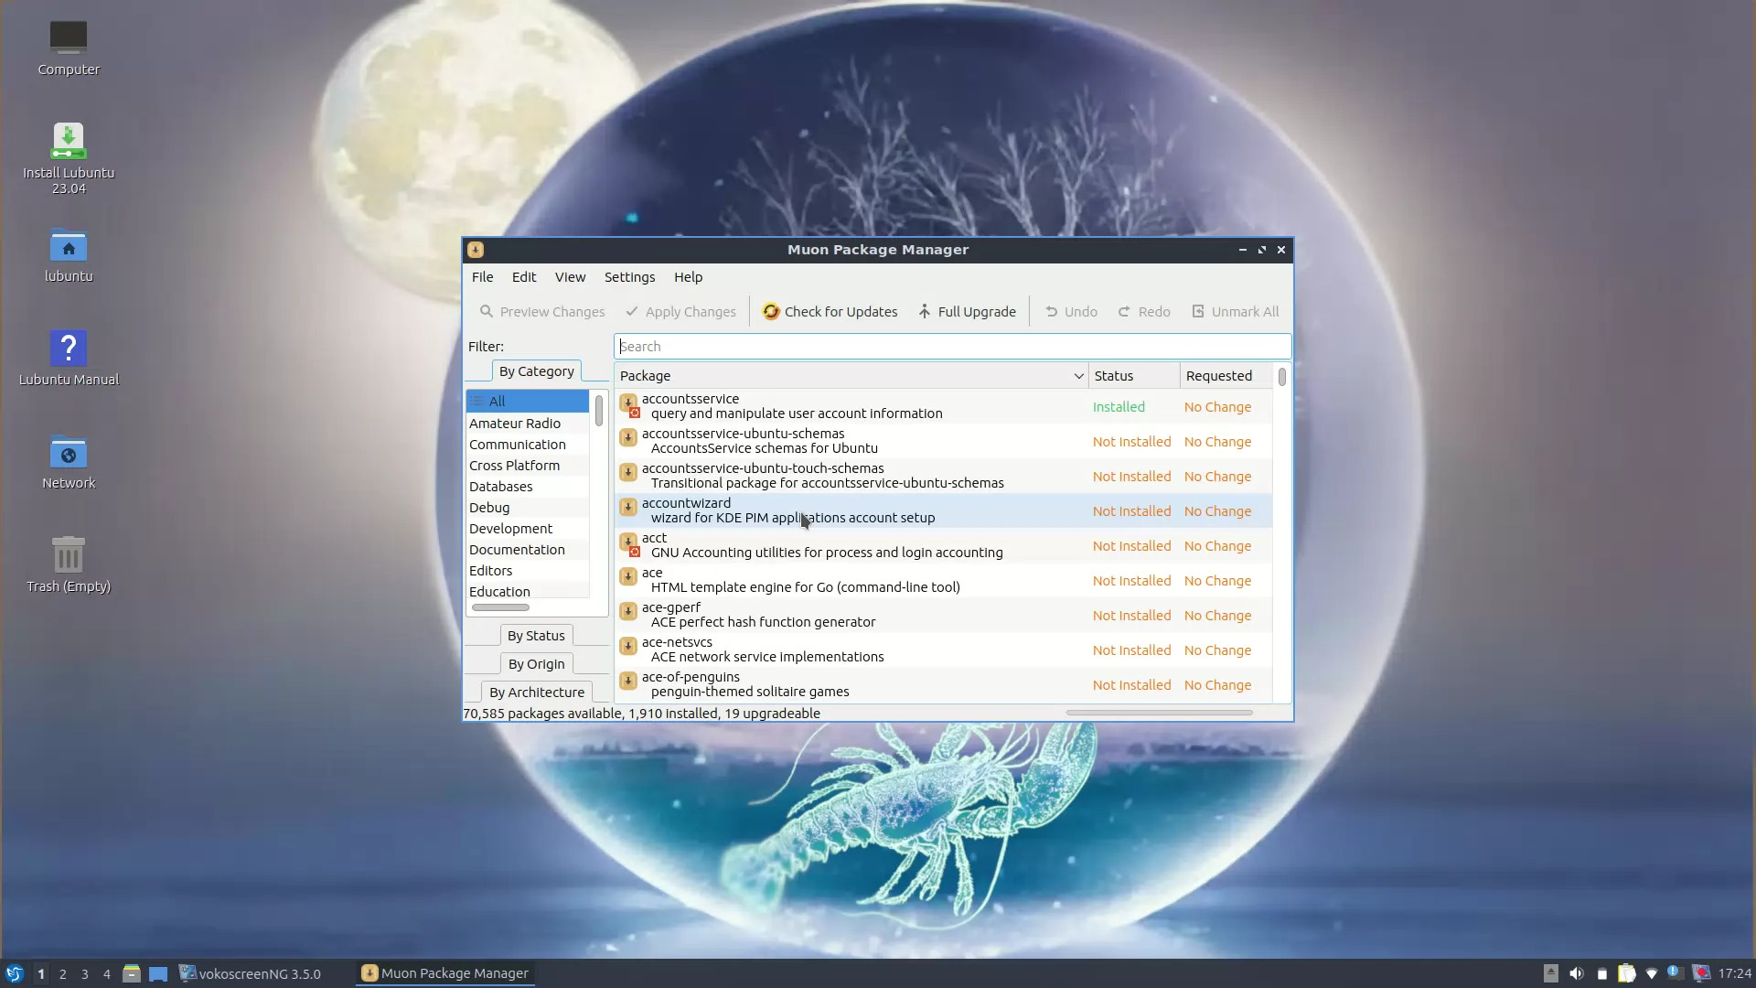Click the Search input field
This screenshot has width=1756, height=988.
click(x=951, y=346)
